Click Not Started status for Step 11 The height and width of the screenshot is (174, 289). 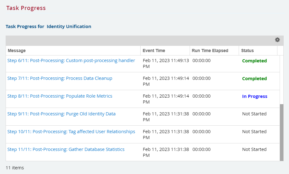(254, 149)
